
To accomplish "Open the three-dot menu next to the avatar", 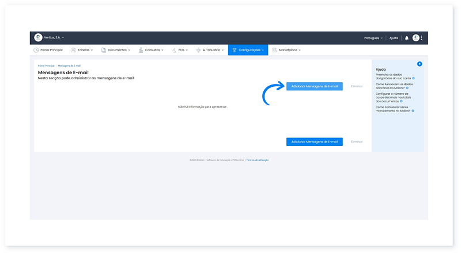I will tap(422, 38).
